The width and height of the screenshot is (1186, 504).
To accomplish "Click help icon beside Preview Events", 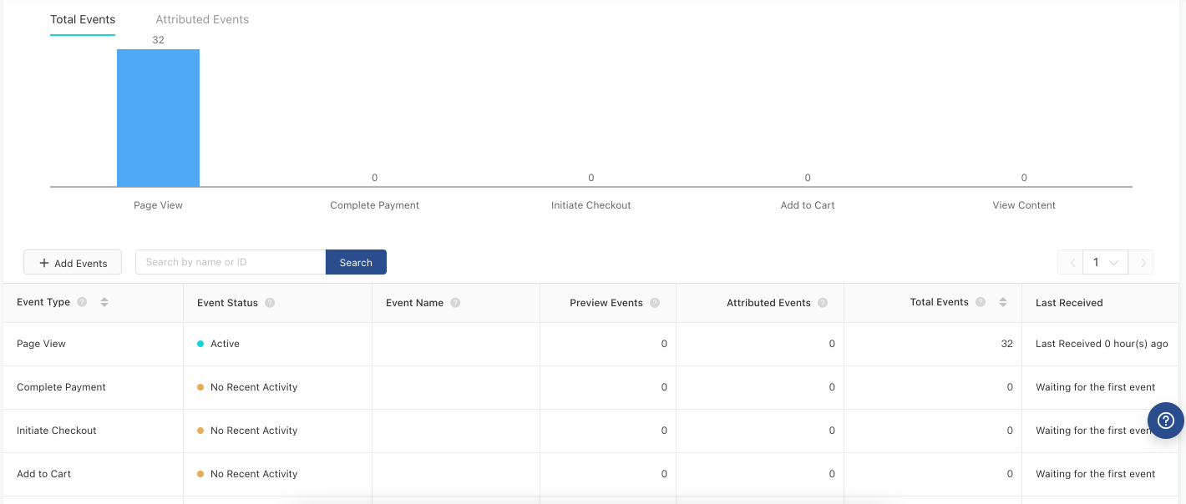I will (655, 303).
